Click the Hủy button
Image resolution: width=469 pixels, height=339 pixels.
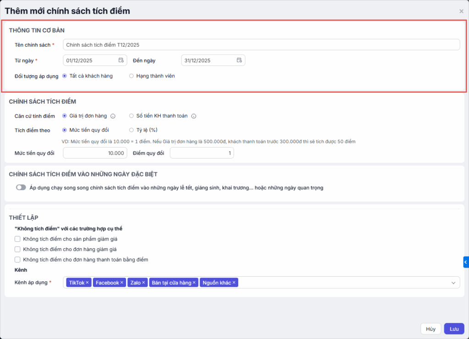click(x=431, y=329)
